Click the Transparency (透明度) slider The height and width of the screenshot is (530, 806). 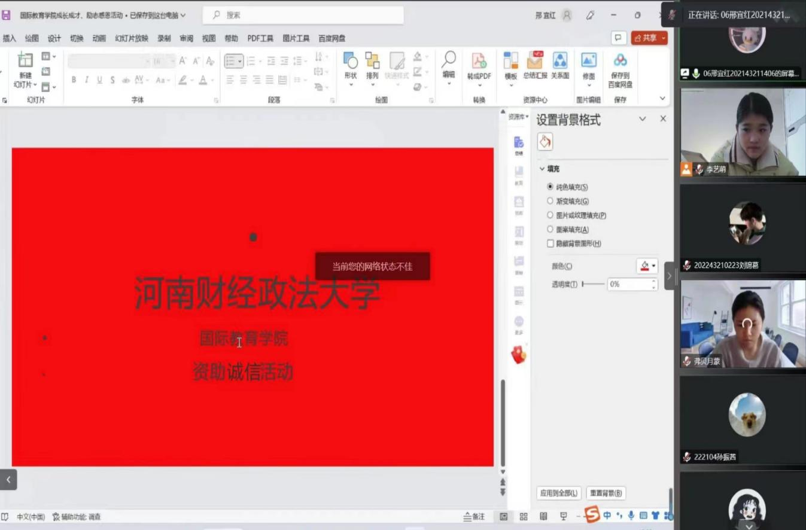pyautogui.click(x=592, y=285)
